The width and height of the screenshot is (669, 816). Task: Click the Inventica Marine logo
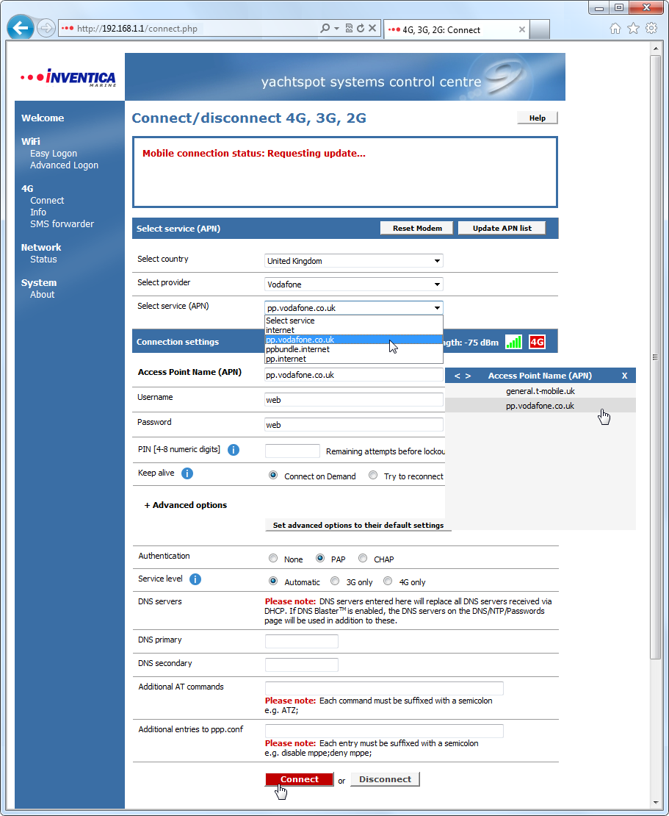pos(68,77)
